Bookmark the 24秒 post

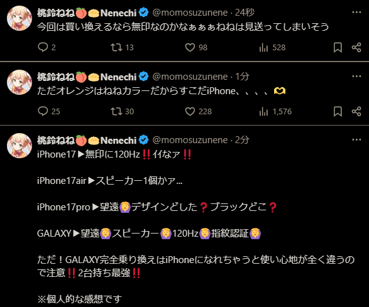pos(338,47)
